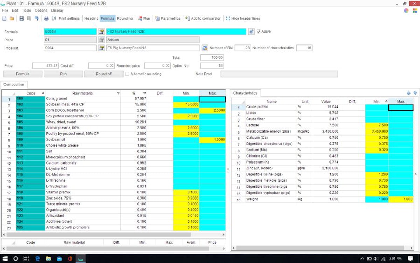
Task: Click the gear settings icon next to formula name
Action: coord(251,32)
